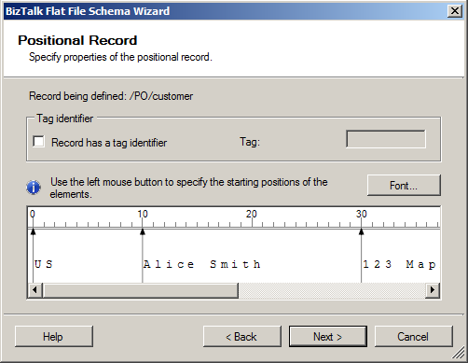Click the position marker at 10
468x363 pixels.
(143, 231)
